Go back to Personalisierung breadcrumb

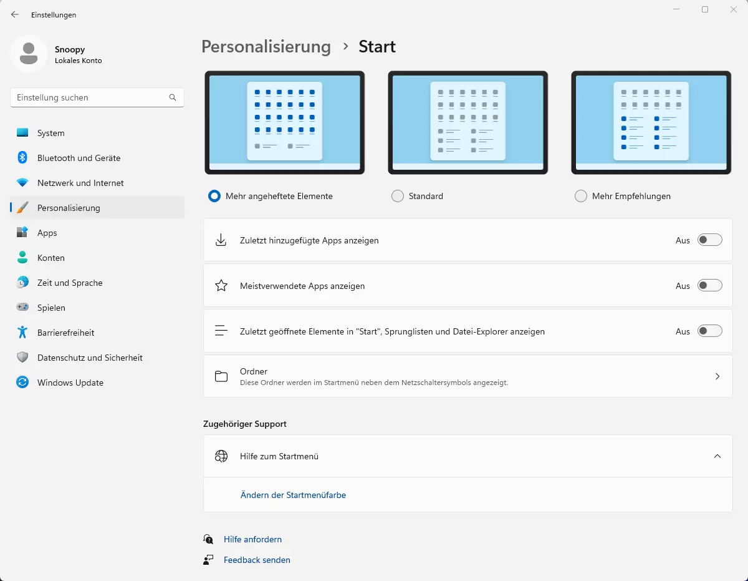pos(266,47)
